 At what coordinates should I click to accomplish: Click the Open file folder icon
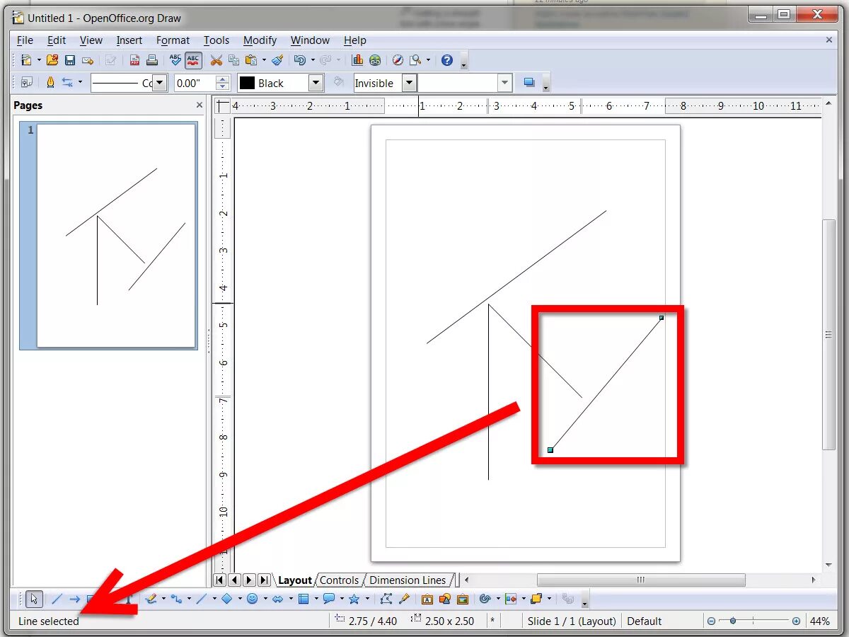[x=52, y=61]
